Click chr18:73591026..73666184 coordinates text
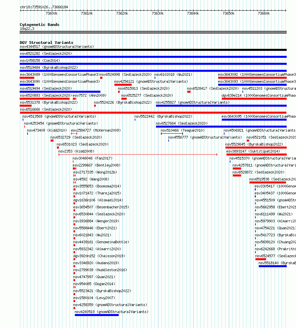The width and height of the screenshot is (296, 328). (44, 7)
